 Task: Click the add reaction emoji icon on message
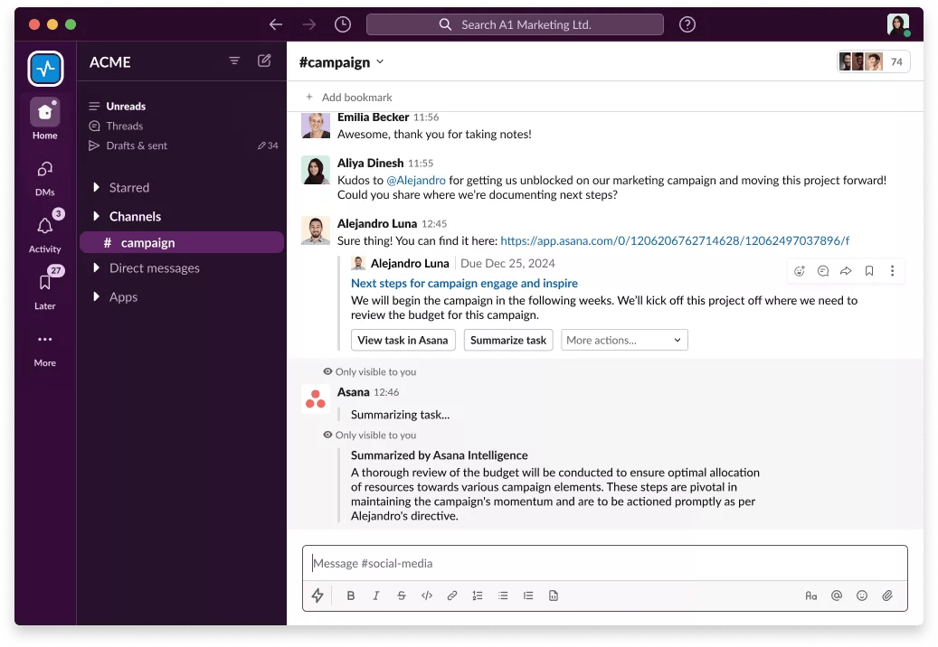point(799,271)
